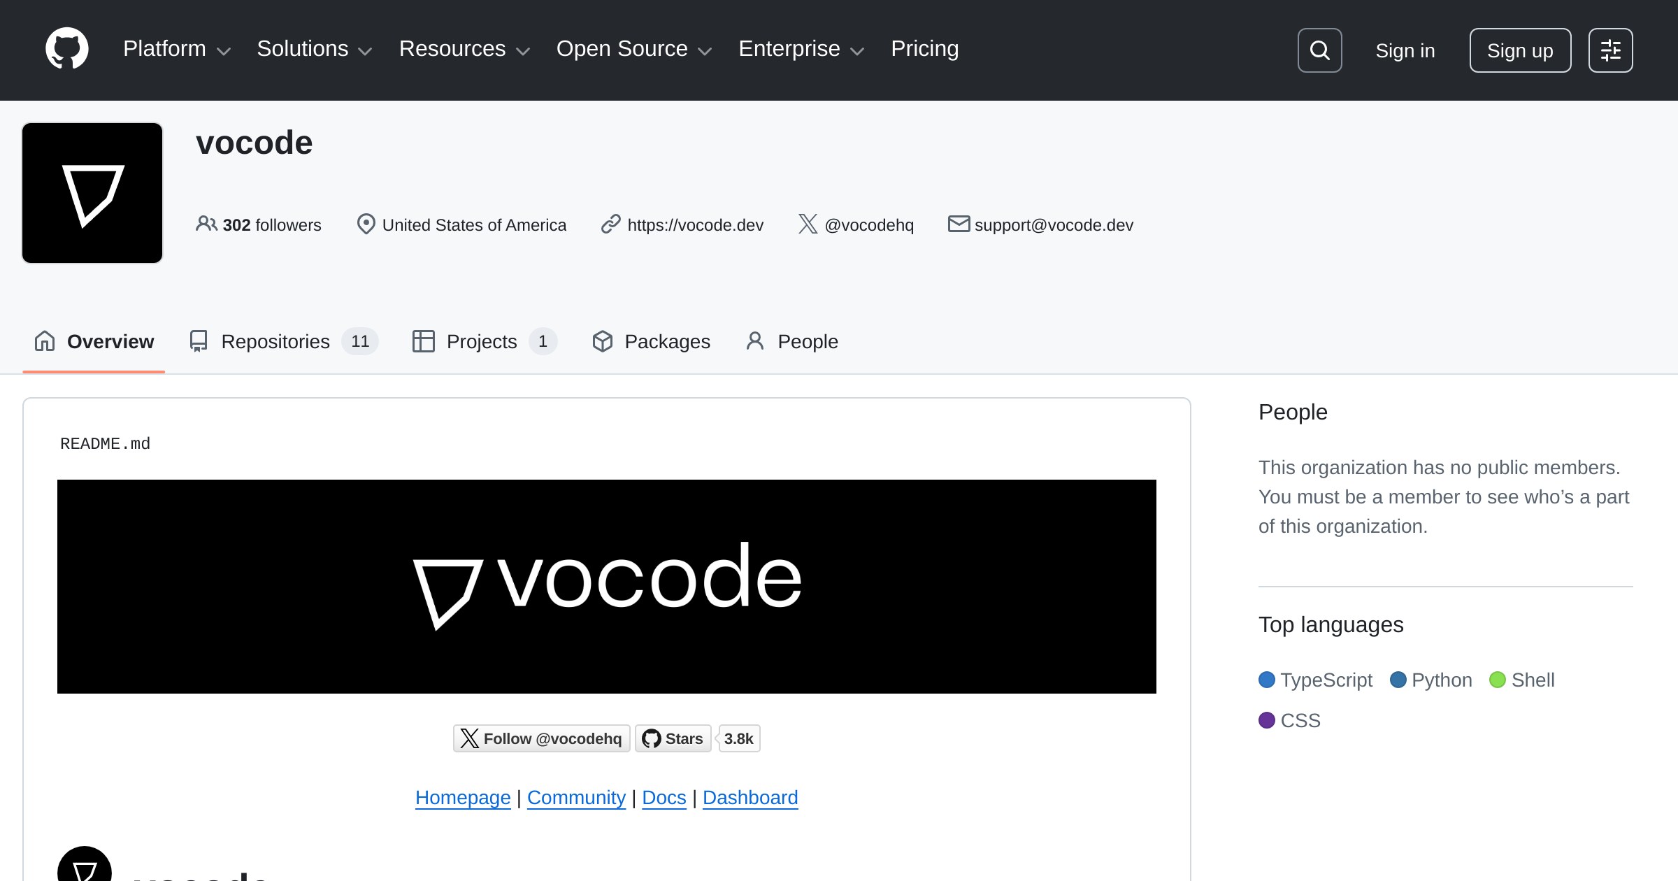The width and height of the screenshot is (1678, 881).
Task: Open the Pricing page
Action: (x=924, y=49)
